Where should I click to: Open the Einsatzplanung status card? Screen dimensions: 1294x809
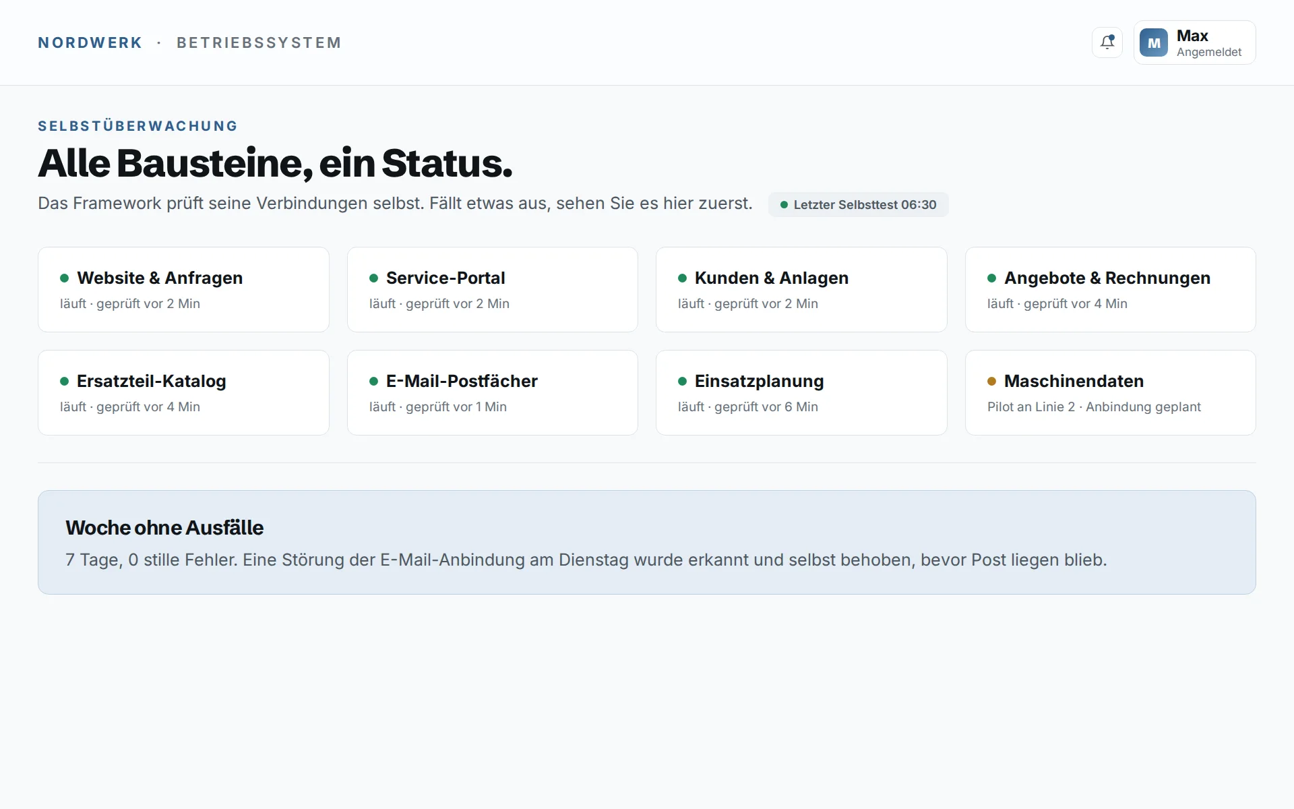click(x=801, y=392)
